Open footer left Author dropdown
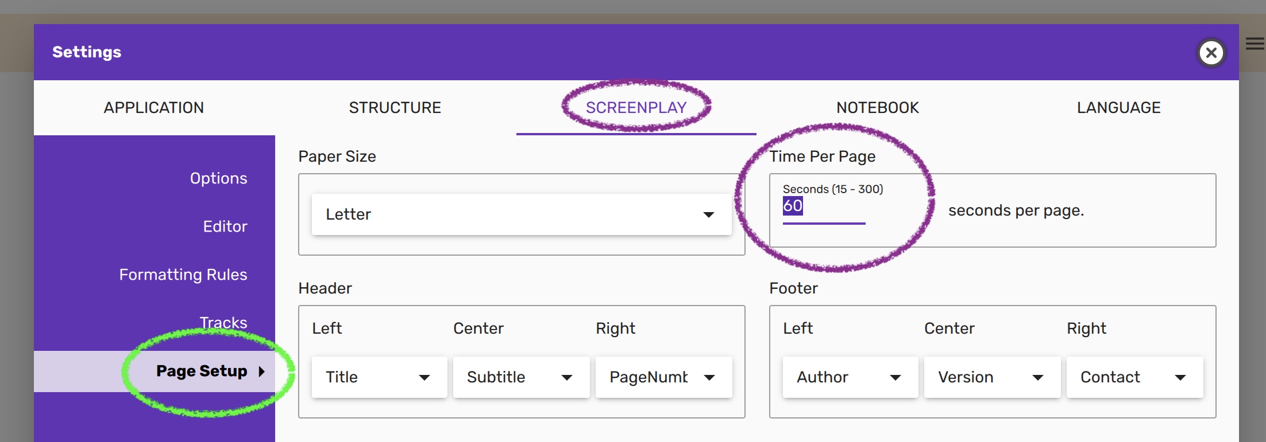Screen dimensions: 1266x442 coord(850,377)
